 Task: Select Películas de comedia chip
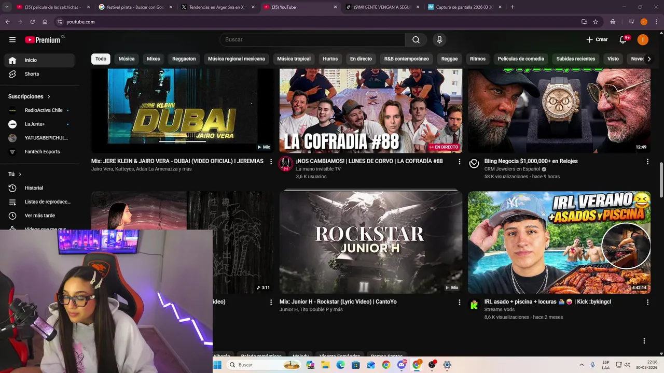(x=521, y=59)
